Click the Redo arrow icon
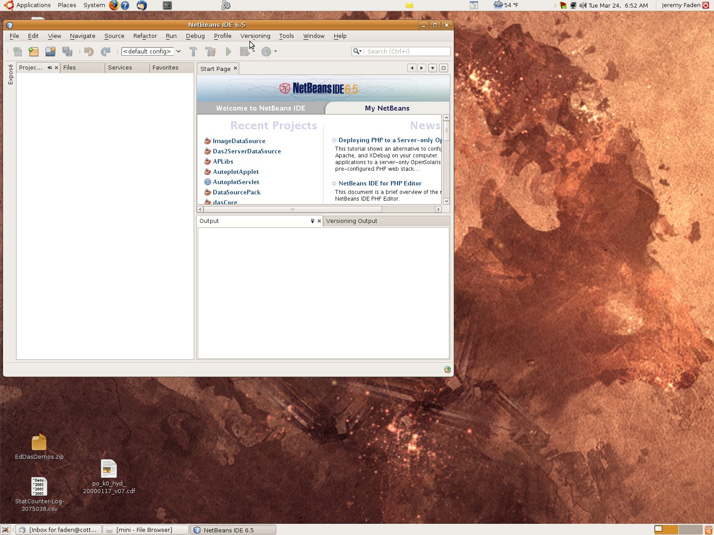 pyautogui.click(x=105, y=51)
